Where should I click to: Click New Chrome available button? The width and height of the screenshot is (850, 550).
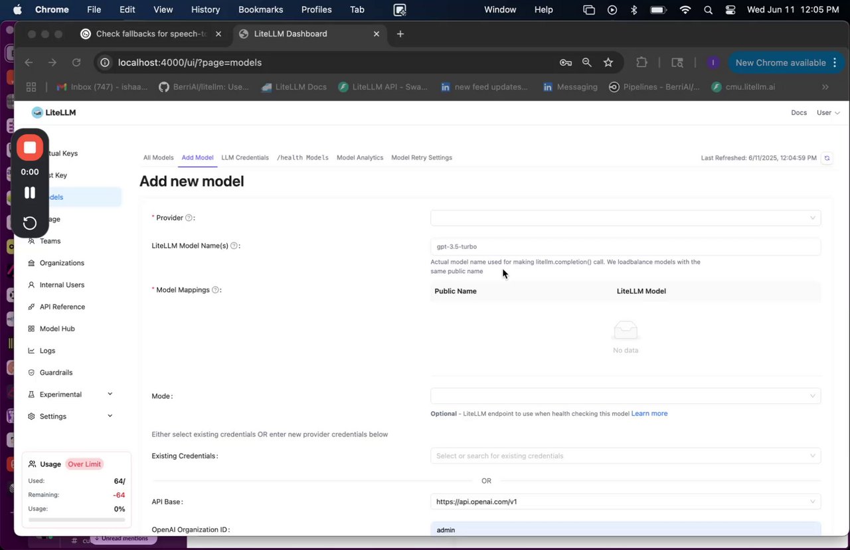coord(787,62)
